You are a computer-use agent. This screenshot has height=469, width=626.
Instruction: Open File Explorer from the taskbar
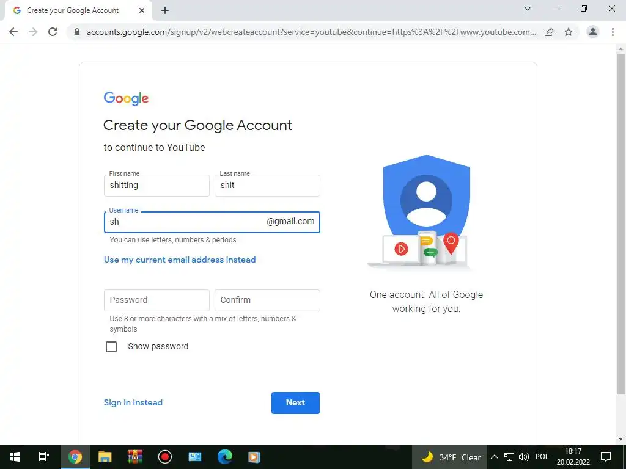point(105,457)
